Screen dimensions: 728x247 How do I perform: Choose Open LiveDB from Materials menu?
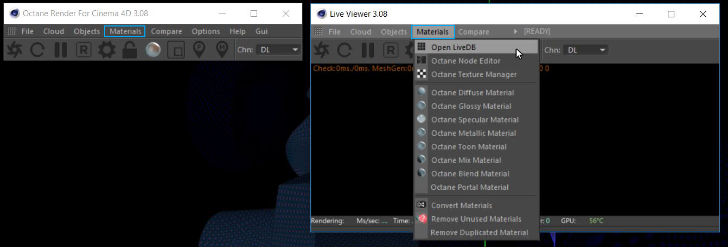(x=476, y=48)
